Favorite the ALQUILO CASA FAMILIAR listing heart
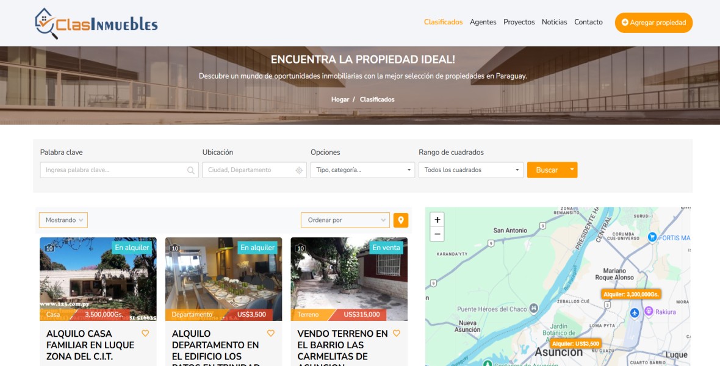 (146, 333)
